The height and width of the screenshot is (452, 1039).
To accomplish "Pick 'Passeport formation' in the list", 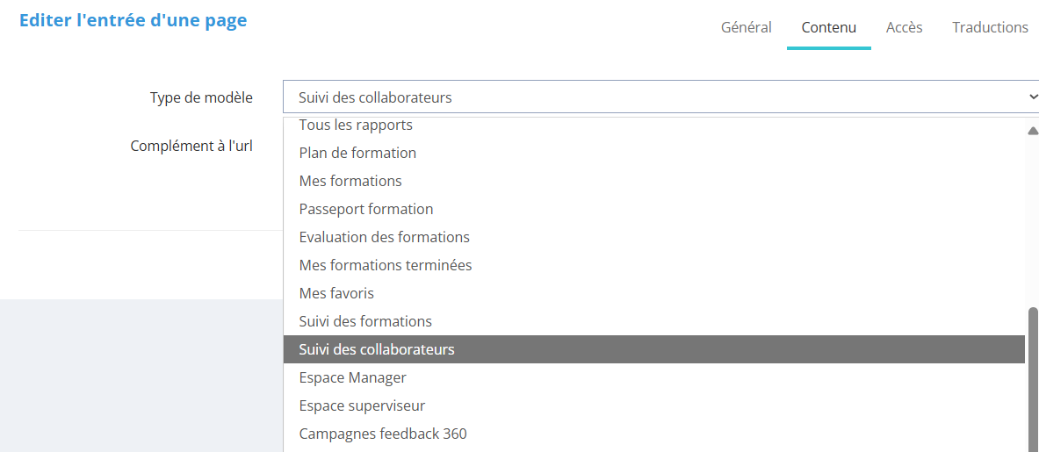I will pyautogui.click(x=366, y=209).
